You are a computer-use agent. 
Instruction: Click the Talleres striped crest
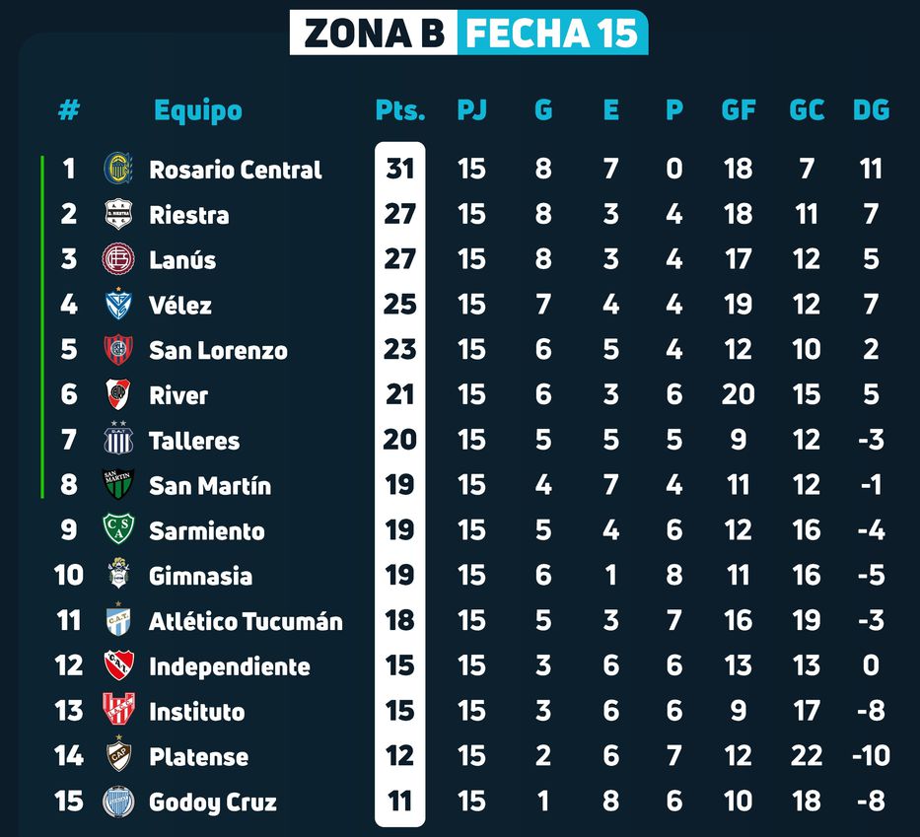click(118, 440)
